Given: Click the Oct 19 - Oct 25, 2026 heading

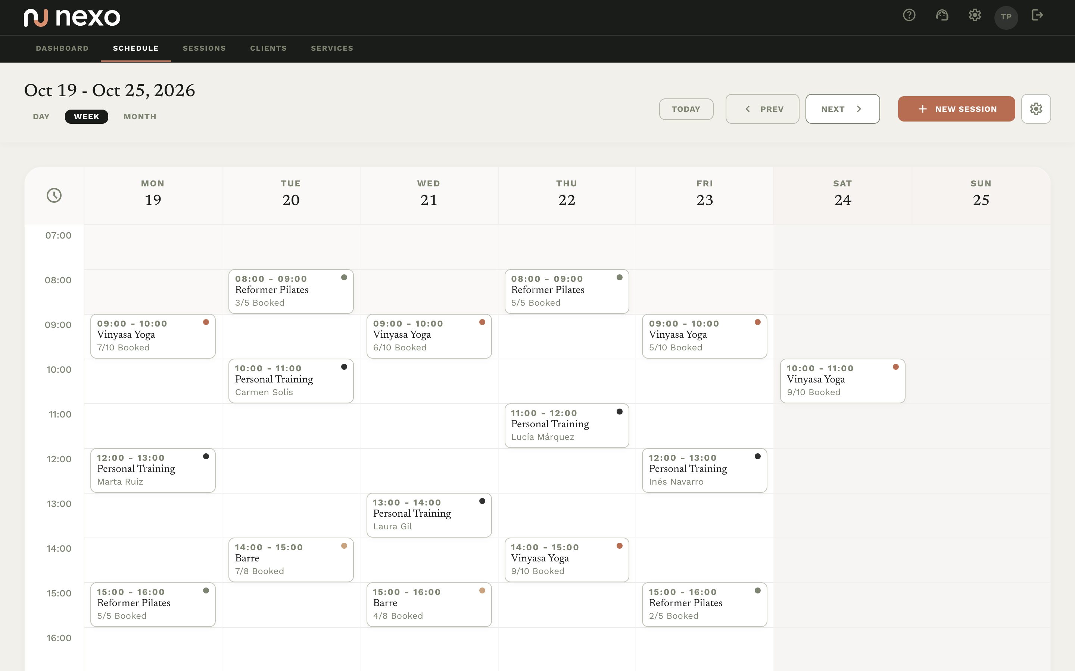Looking at the screenshot, I should [109, 91].
